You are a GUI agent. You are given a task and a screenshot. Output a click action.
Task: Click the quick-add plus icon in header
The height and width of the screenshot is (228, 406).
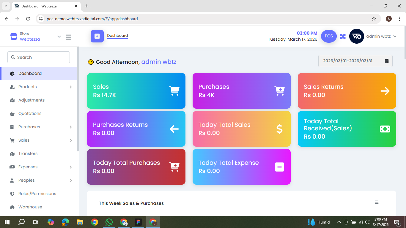pos(97,36)
